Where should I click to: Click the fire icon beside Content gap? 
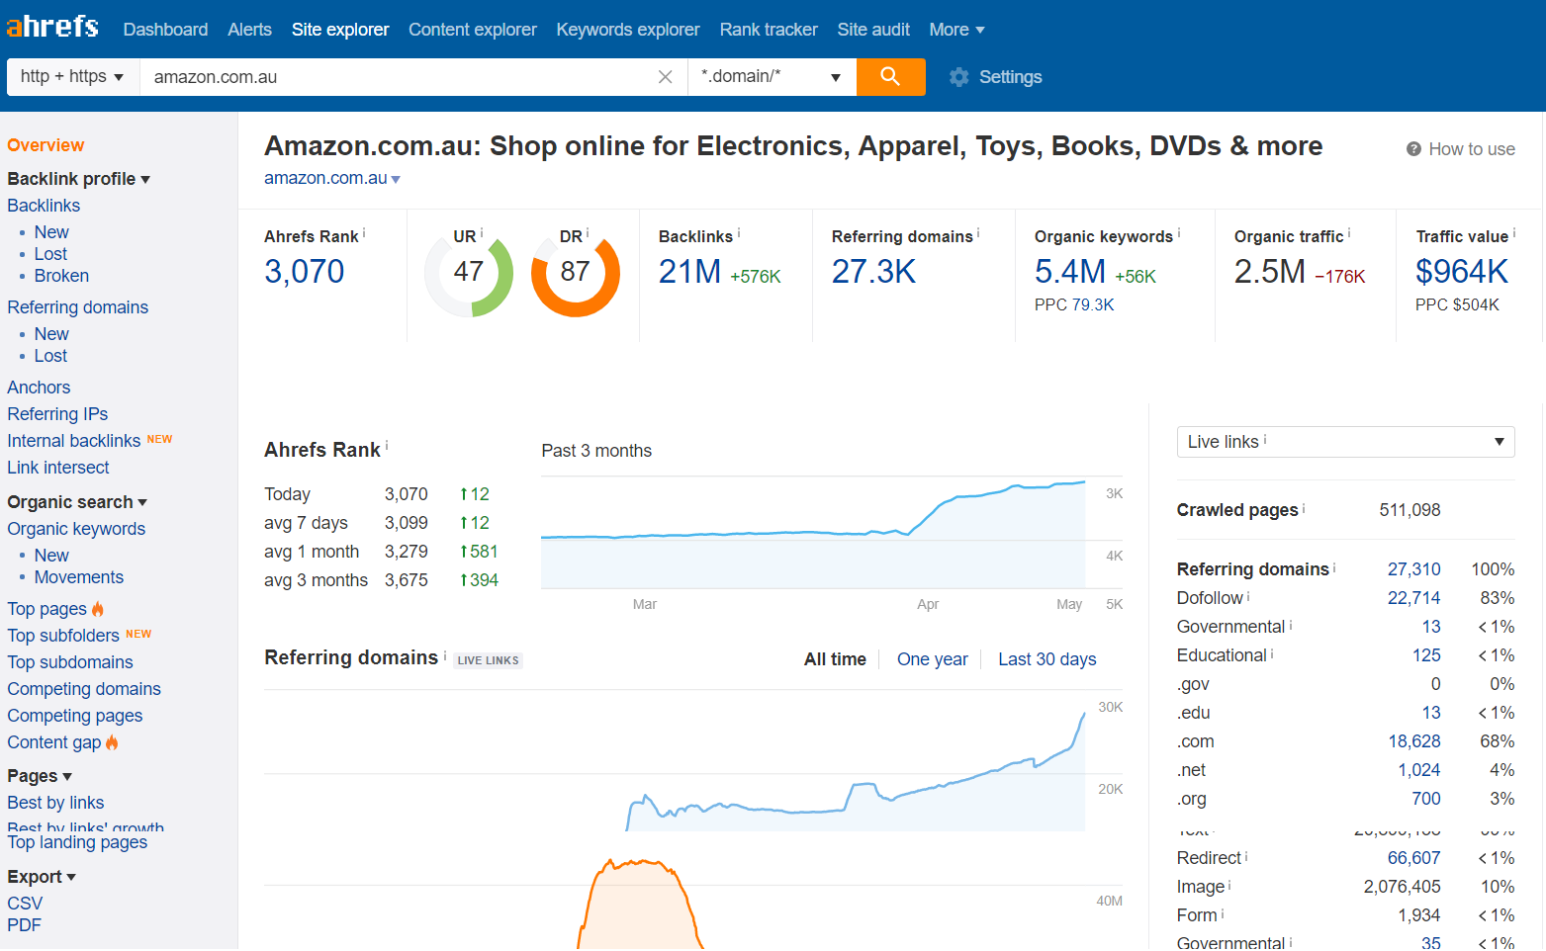pos(112,742)
